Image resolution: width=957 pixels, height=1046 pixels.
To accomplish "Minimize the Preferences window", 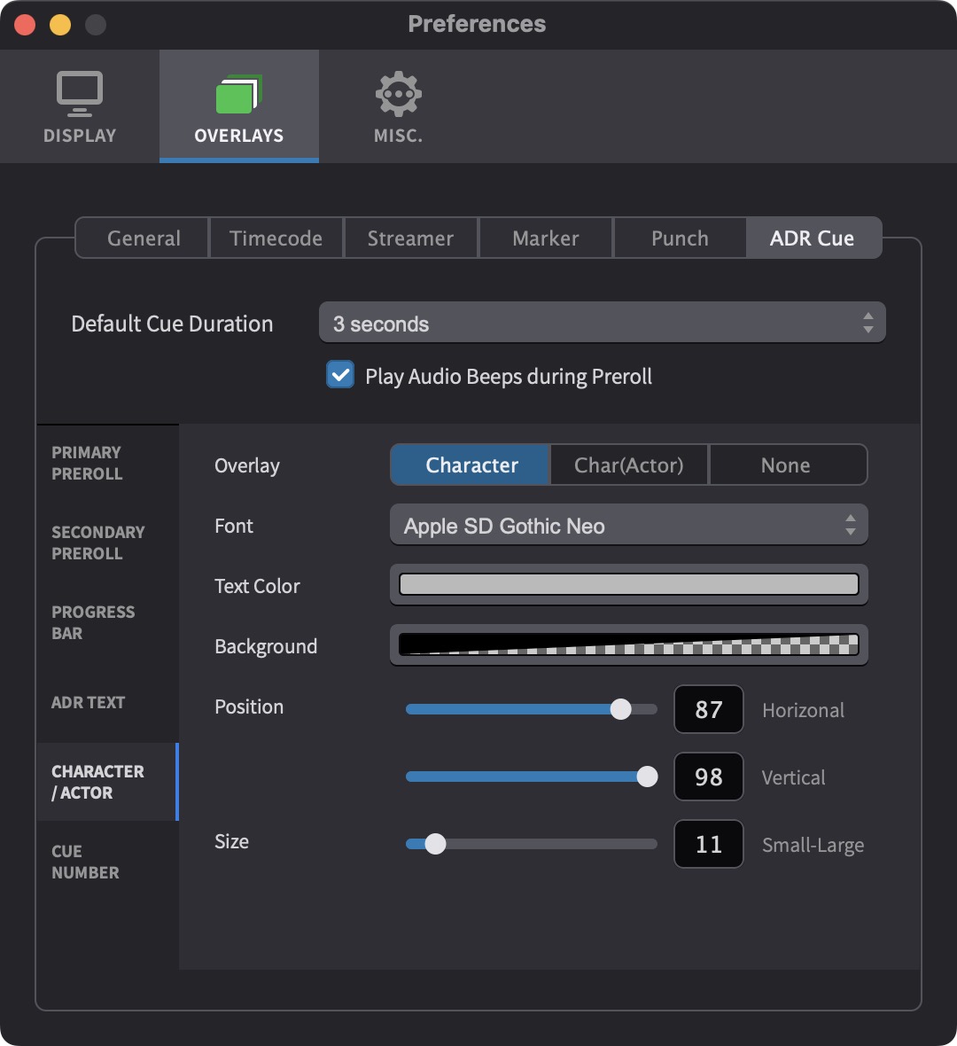I will (x=60, y=25).
